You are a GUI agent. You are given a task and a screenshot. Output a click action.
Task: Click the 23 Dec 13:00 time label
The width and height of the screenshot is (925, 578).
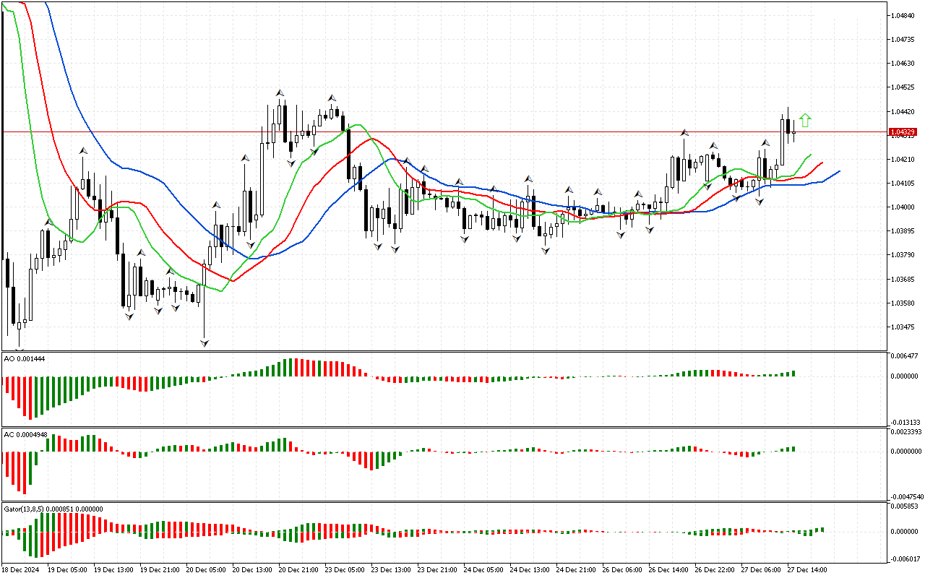coord(391,570)
